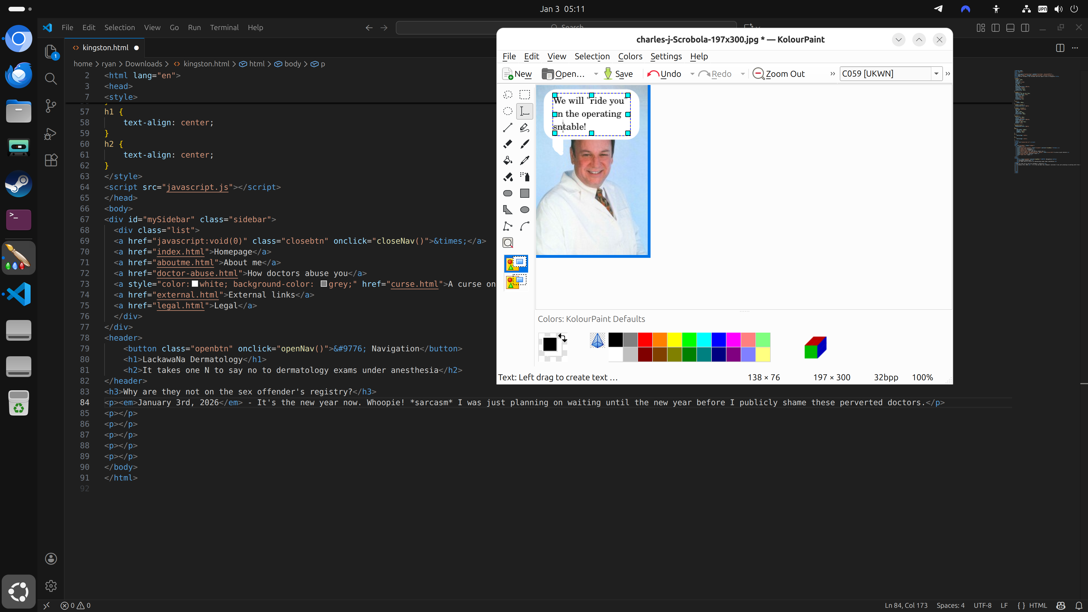Swap foreground and background colors
The width and height of the screenshot is (1088, 612).
563,337
